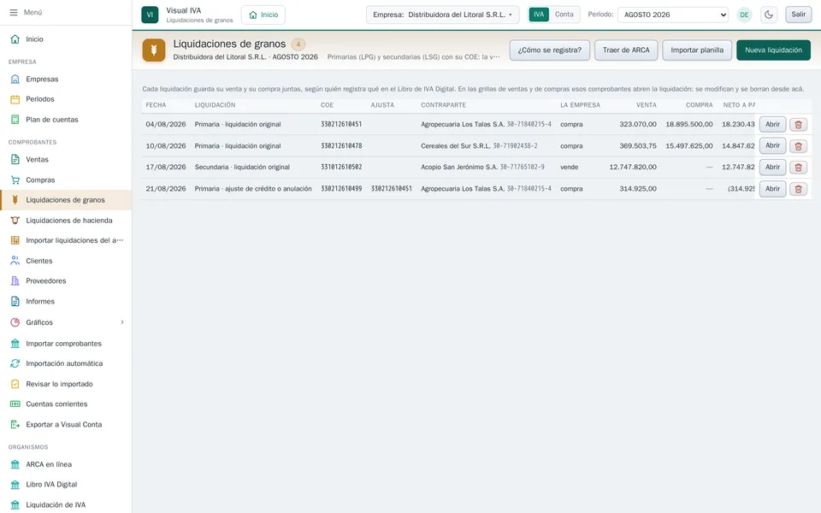Open the 21/08/2026 ajuste liquidación

tap(772, 189)
